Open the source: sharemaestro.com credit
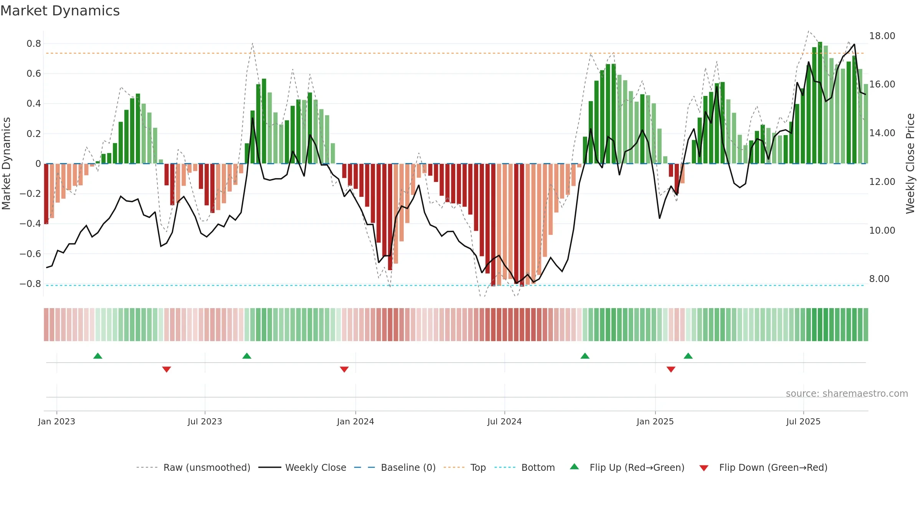 (x=847, y=393)
